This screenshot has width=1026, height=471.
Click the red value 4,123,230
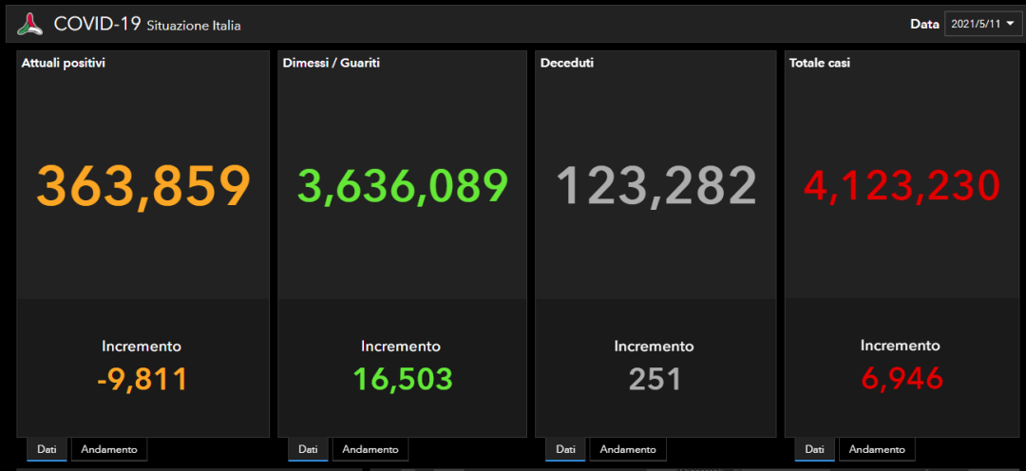coord(902,186)
